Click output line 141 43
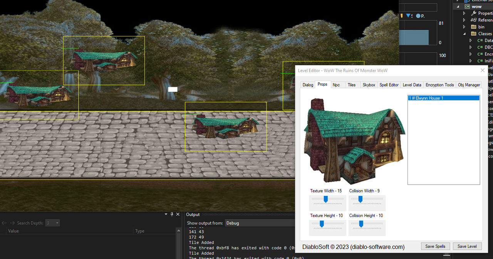This screenshot has width=493, height=259. click(x=196, y=232)
